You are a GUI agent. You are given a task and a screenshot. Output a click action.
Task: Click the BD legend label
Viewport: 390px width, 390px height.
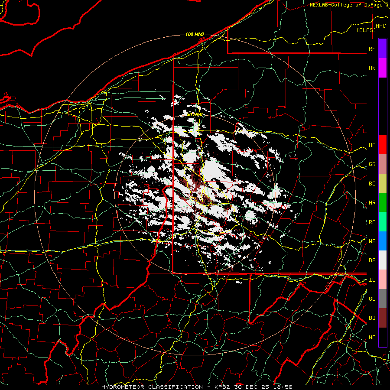[372, 184]
